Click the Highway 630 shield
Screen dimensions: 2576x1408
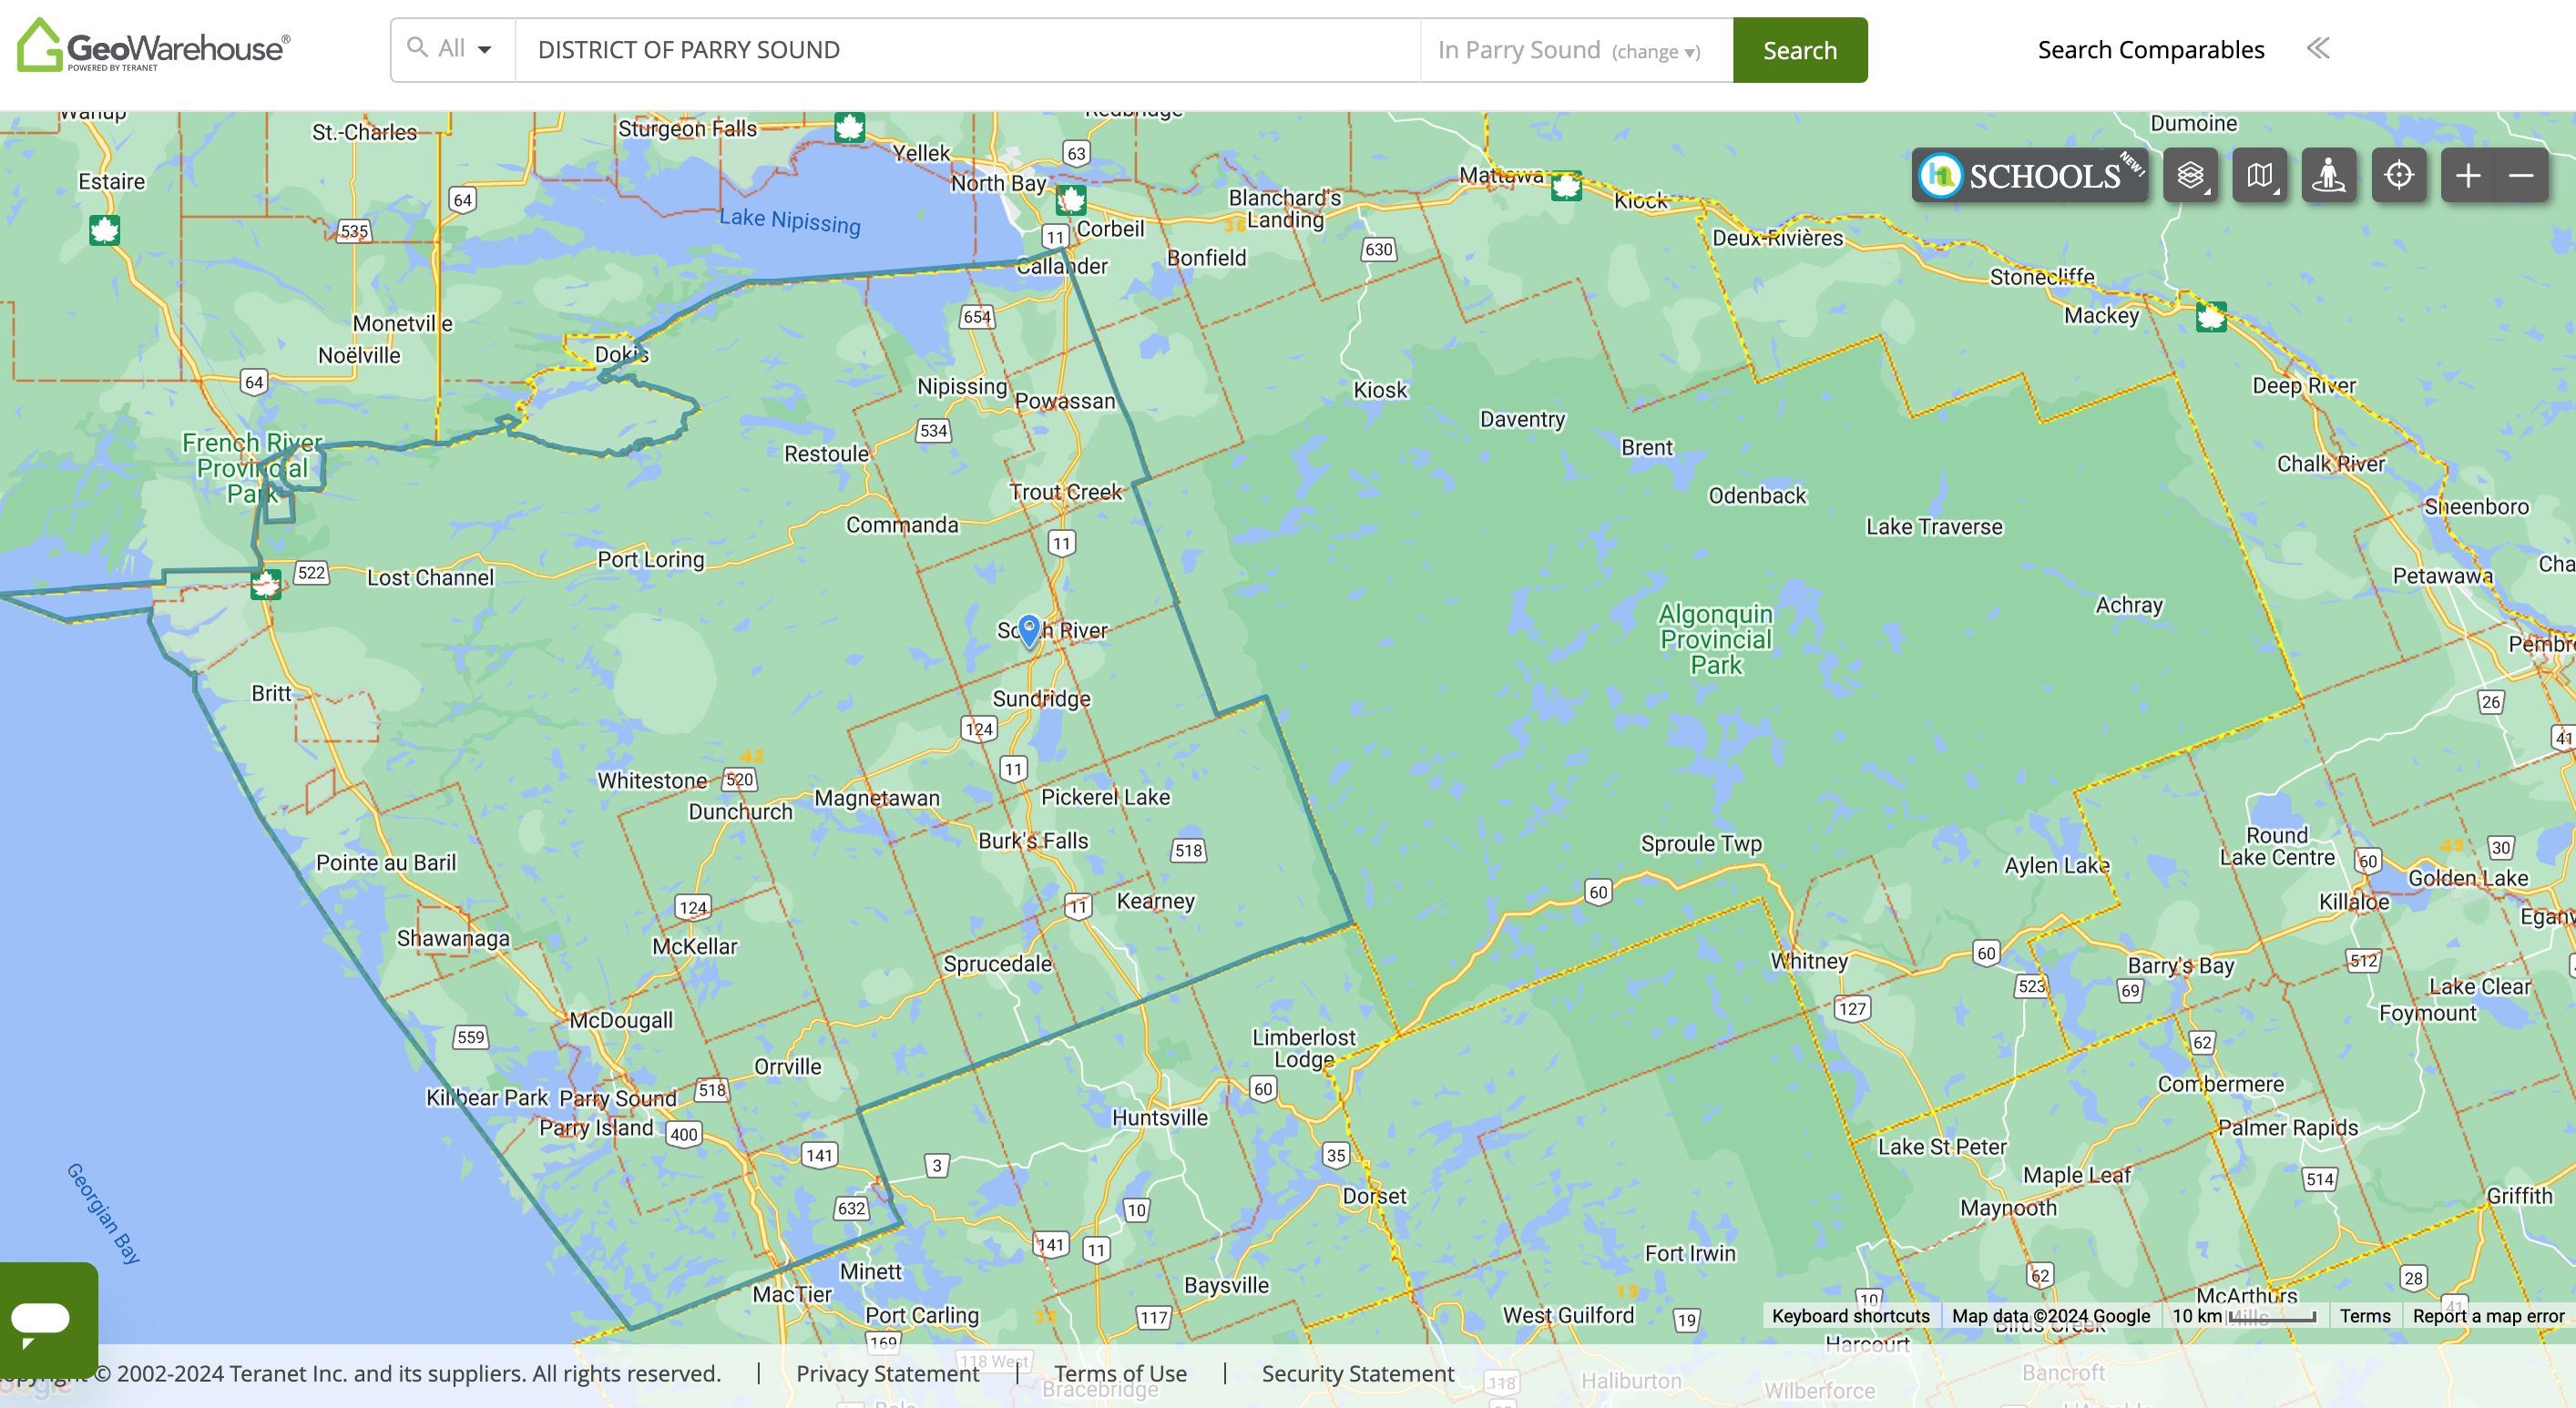pos(1378,249)
